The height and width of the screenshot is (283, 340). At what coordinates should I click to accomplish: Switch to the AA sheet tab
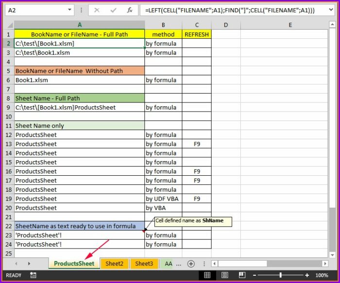[168, 264]
